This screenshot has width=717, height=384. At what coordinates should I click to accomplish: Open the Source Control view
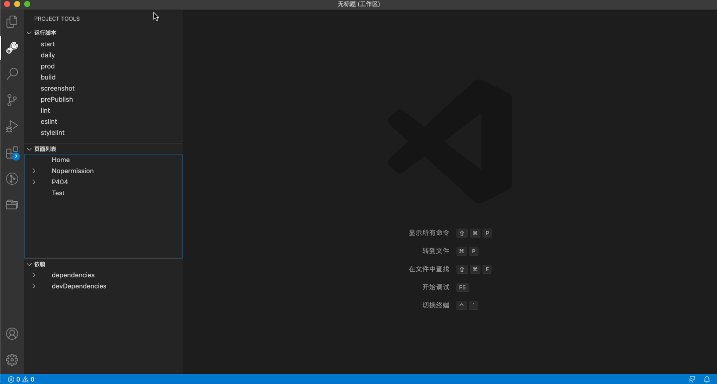(12, 100)
